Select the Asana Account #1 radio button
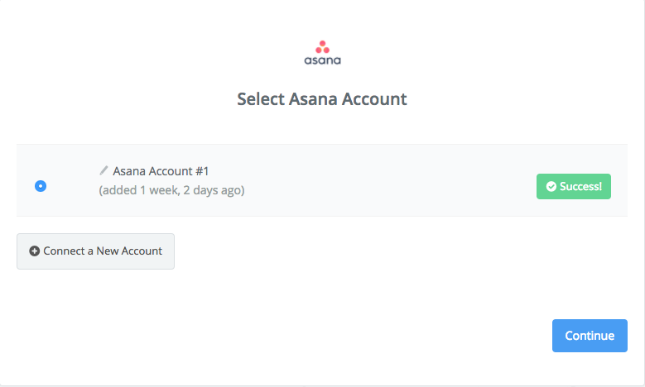Screen dimensions: 645x387 (x=41, y=186)
